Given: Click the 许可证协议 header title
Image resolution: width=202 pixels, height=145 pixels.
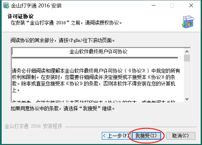Looking at the screenshot, I should [x=21, y=16].
